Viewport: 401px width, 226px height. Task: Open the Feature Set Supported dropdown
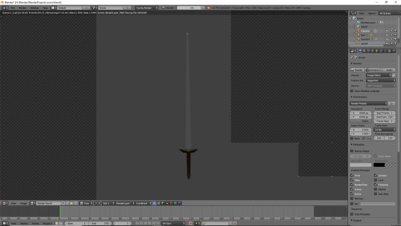[380, 80]
